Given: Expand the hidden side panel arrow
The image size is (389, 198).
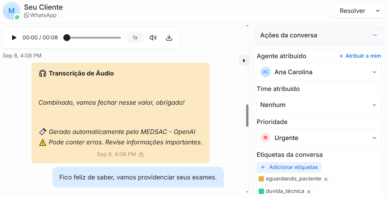Looking at the screenshot, I should [244, 60].
